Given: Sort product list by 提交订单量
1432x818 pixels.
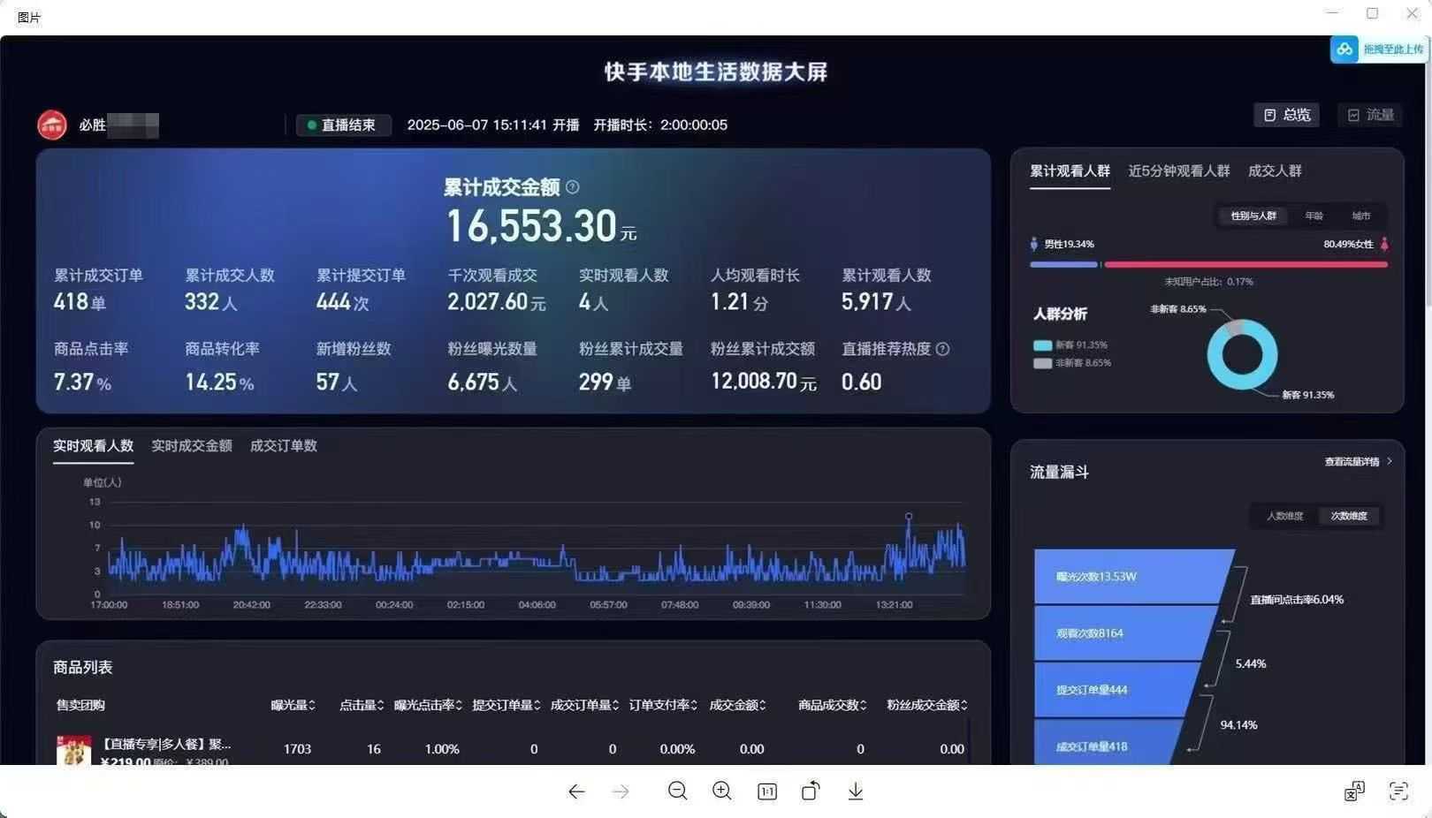Looking at the screenshot, I should [507, 705].
